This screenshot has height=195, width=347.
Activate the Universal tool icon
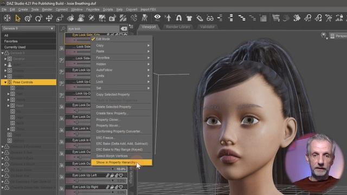coord(28,18)
